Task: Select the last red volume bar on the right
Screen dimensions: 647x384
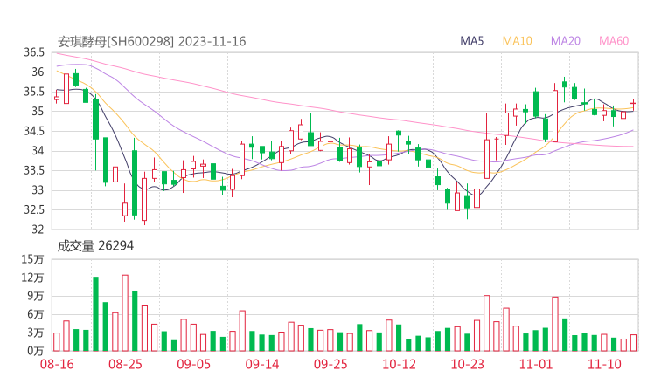Action: coord(633,343)
